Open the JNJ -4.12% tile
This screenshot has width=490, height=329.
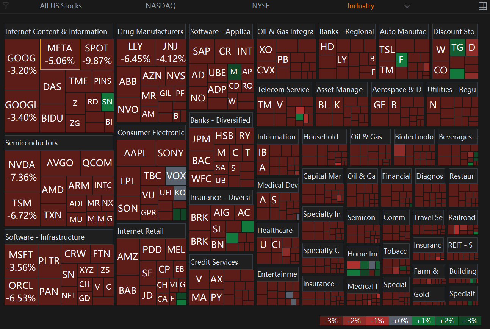171,53
